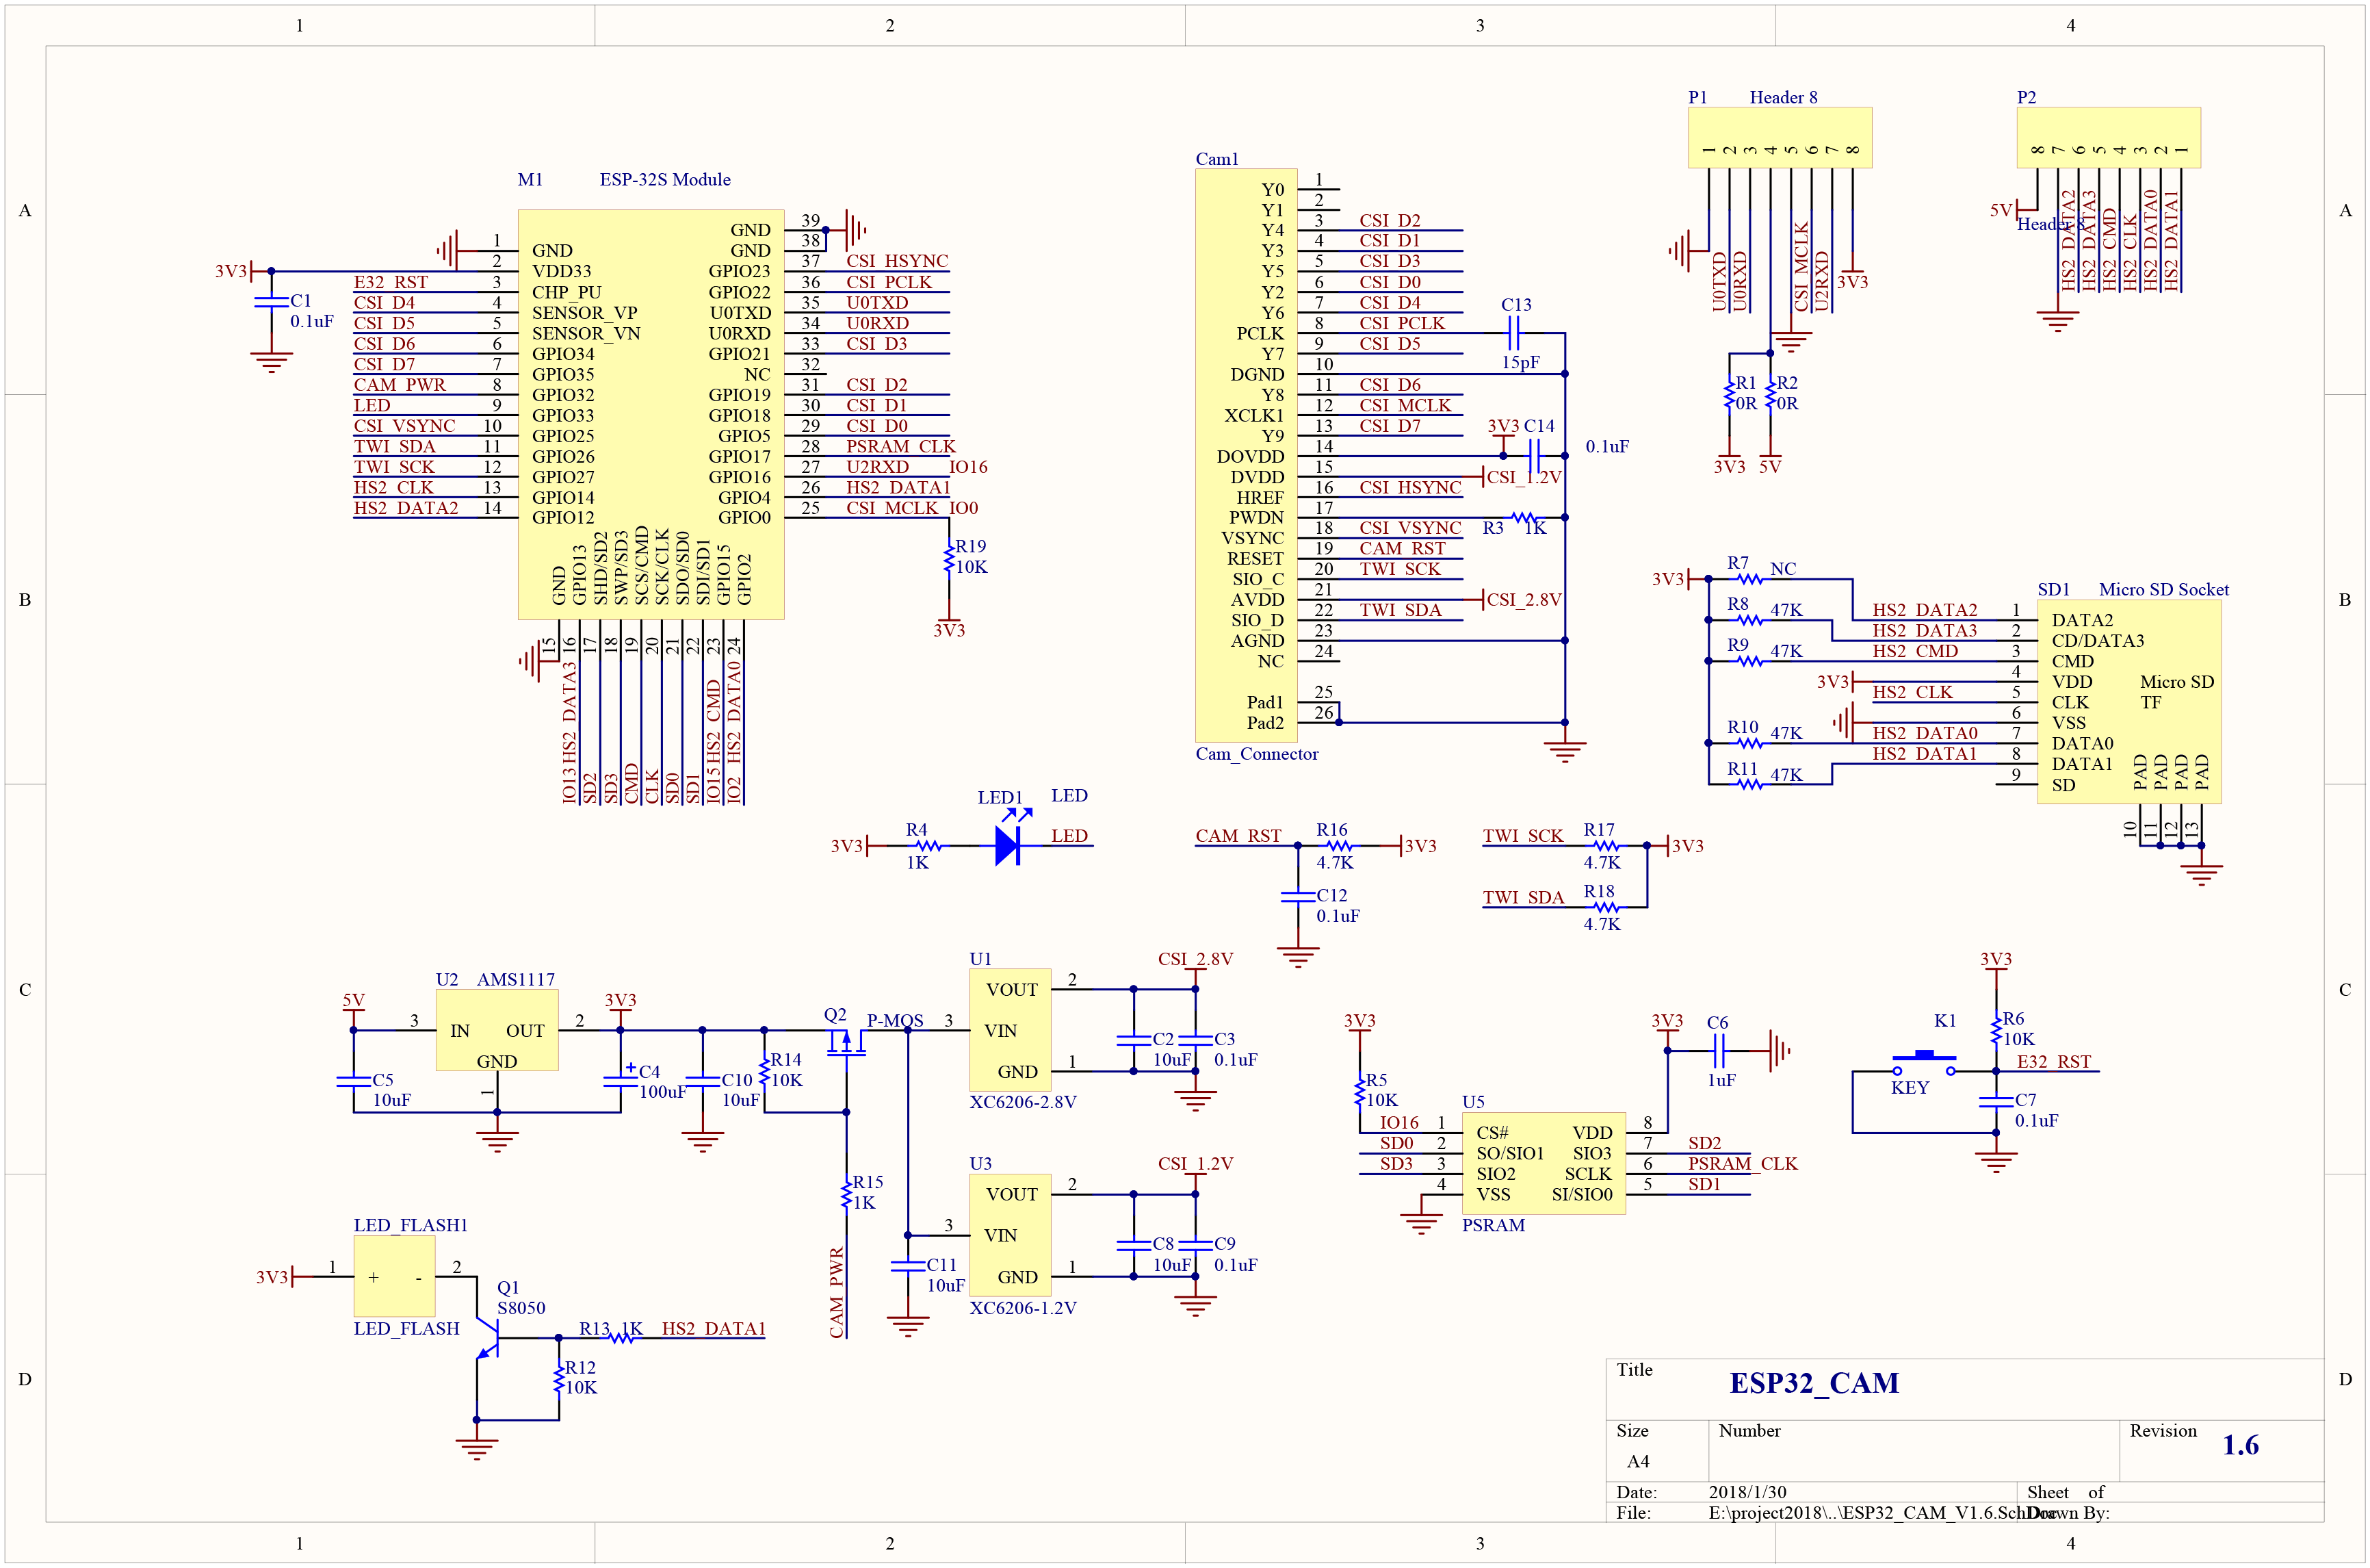2370x1568 pixels.
Task: Select the 5V power label at U2 input
Action: [354, 1000]
